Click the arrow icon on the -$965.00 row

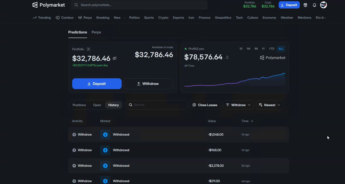tap(74, 150)
